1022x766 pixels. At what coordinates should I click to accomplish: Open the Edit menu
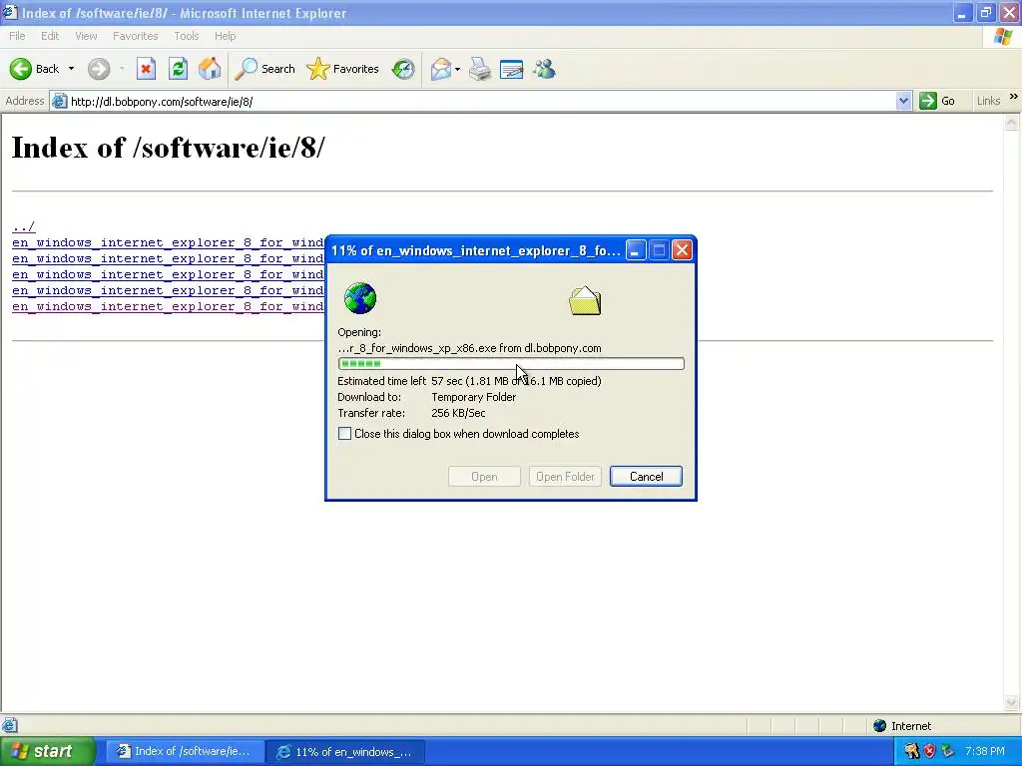coord(50,36)
